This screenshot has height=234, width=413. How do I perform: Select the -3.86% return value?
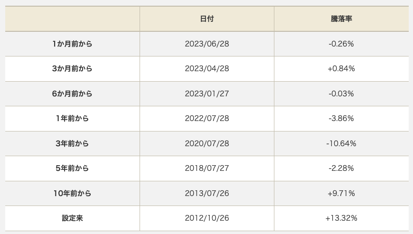coord(341,119)
